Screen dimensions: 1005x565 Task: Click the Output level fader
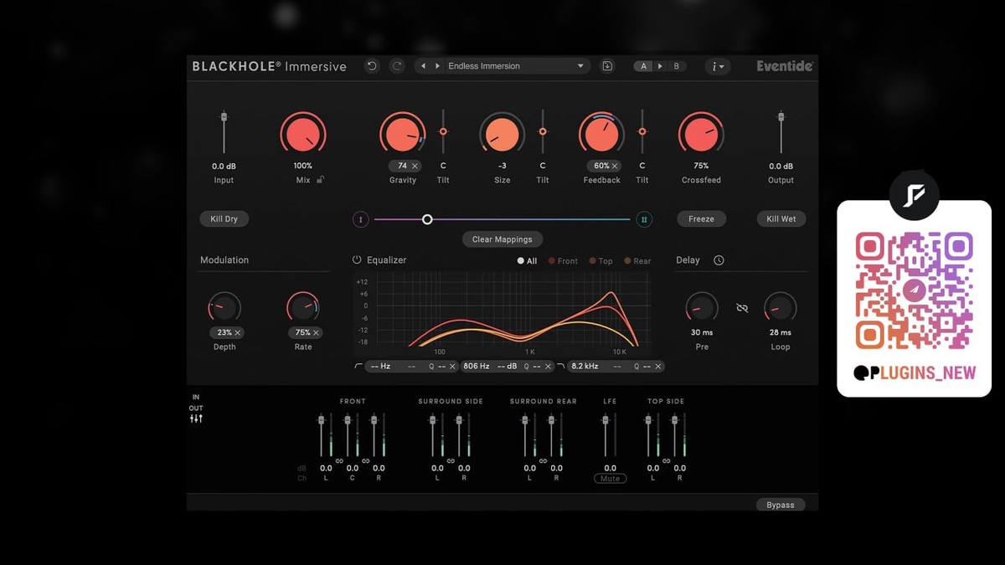781,131
